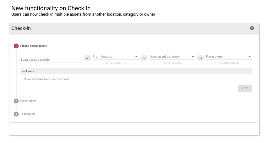Expand the From owner dropdown arrow
The height and width of the screenshot is (143, 267).
250,57
